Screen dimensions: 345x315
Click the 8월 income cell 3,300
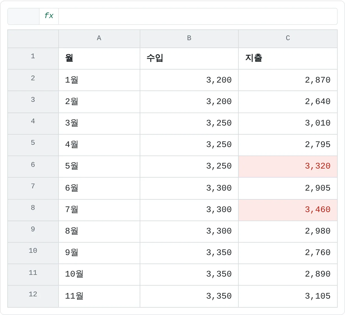tap(189, 232)
